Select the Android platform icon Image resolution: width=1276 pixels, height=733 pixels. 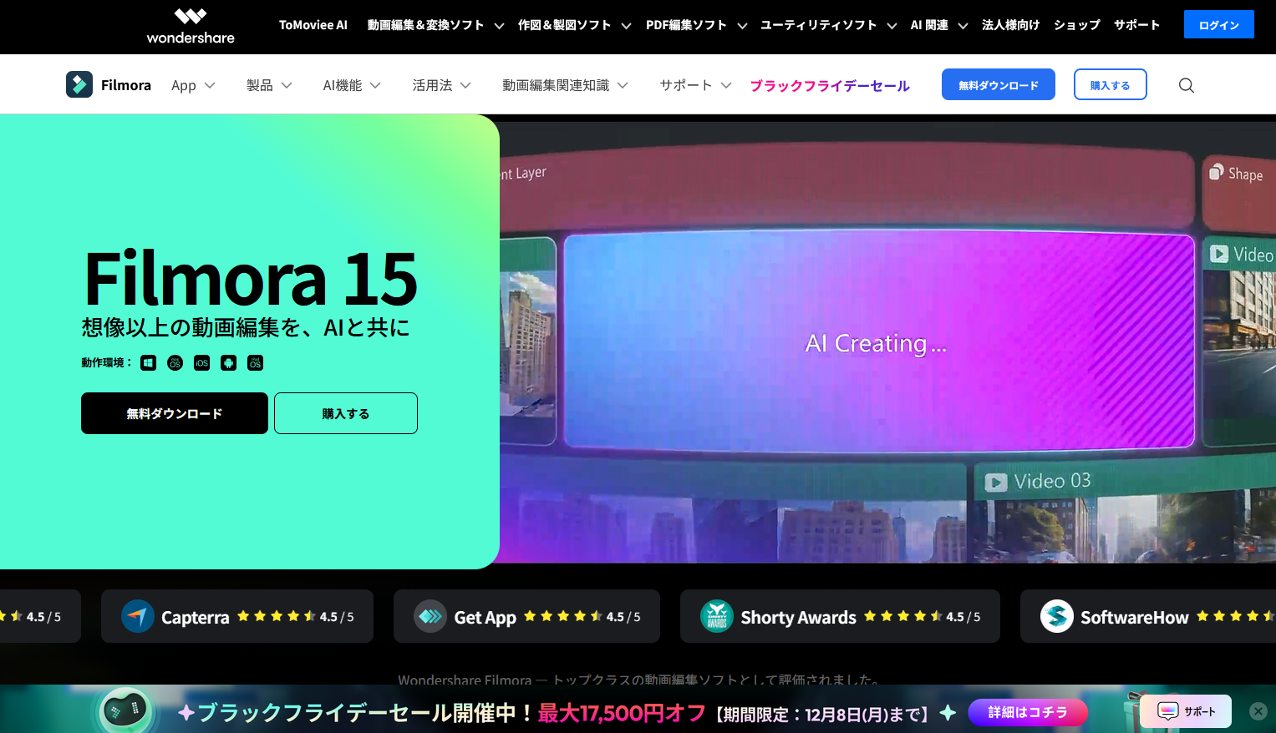point(228,362)
